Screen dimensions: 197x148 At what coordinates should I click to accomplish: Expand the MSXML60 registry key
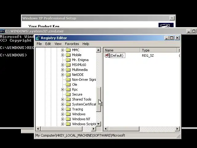click(62, 65)
